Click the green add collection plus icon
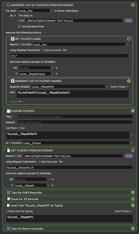The width and height of the screenshot is (139, 234). [12, 16]
